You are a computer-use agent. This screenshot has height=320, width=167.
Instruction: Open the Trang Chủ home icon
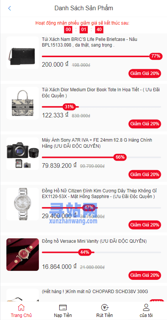(21, 308)
